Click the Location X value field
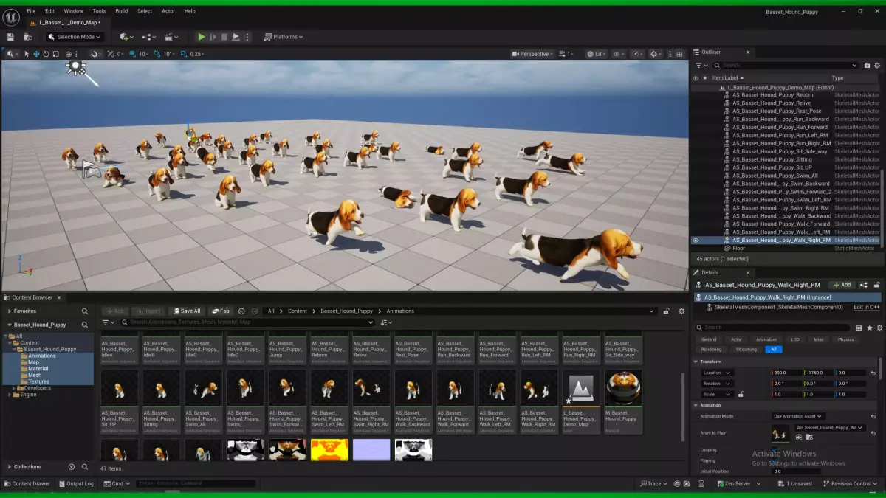The image size is (886, 498). tap(786, 373)
